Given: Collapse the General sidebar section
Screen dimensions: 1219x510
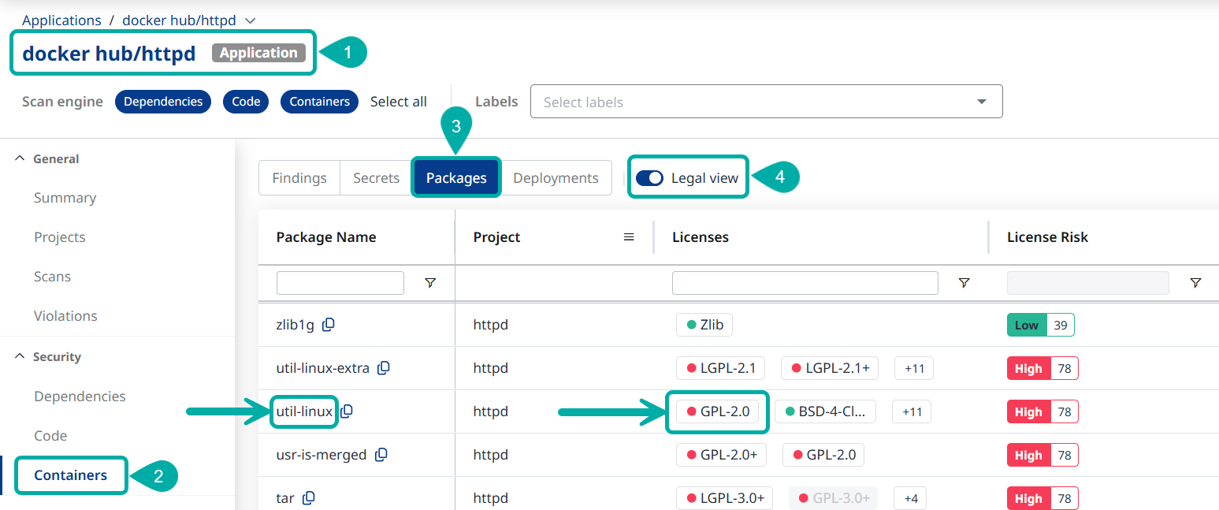Looking at the screenshot, I should (x=20, y=158).
